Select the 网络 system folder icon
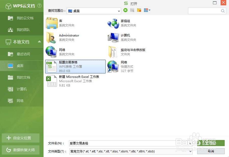This screenshot has height=157, width=229. point(51,52)
